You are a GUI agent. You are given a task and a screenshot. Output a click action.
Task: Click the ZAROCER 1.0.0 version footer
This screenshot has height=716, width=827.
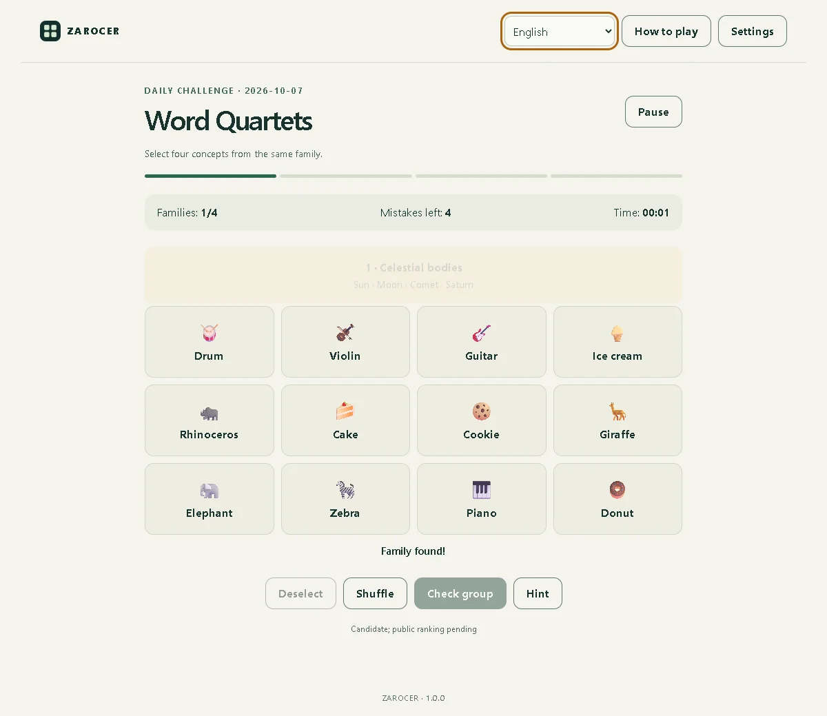pos(413,698)
